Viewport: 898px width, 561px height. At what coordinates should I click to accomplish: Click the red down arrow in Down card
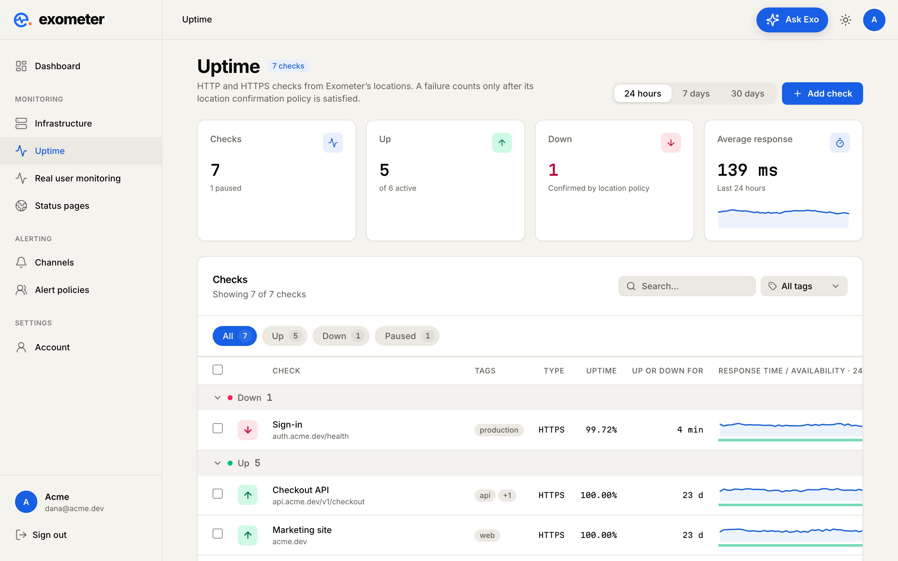(x=670, y=143)
